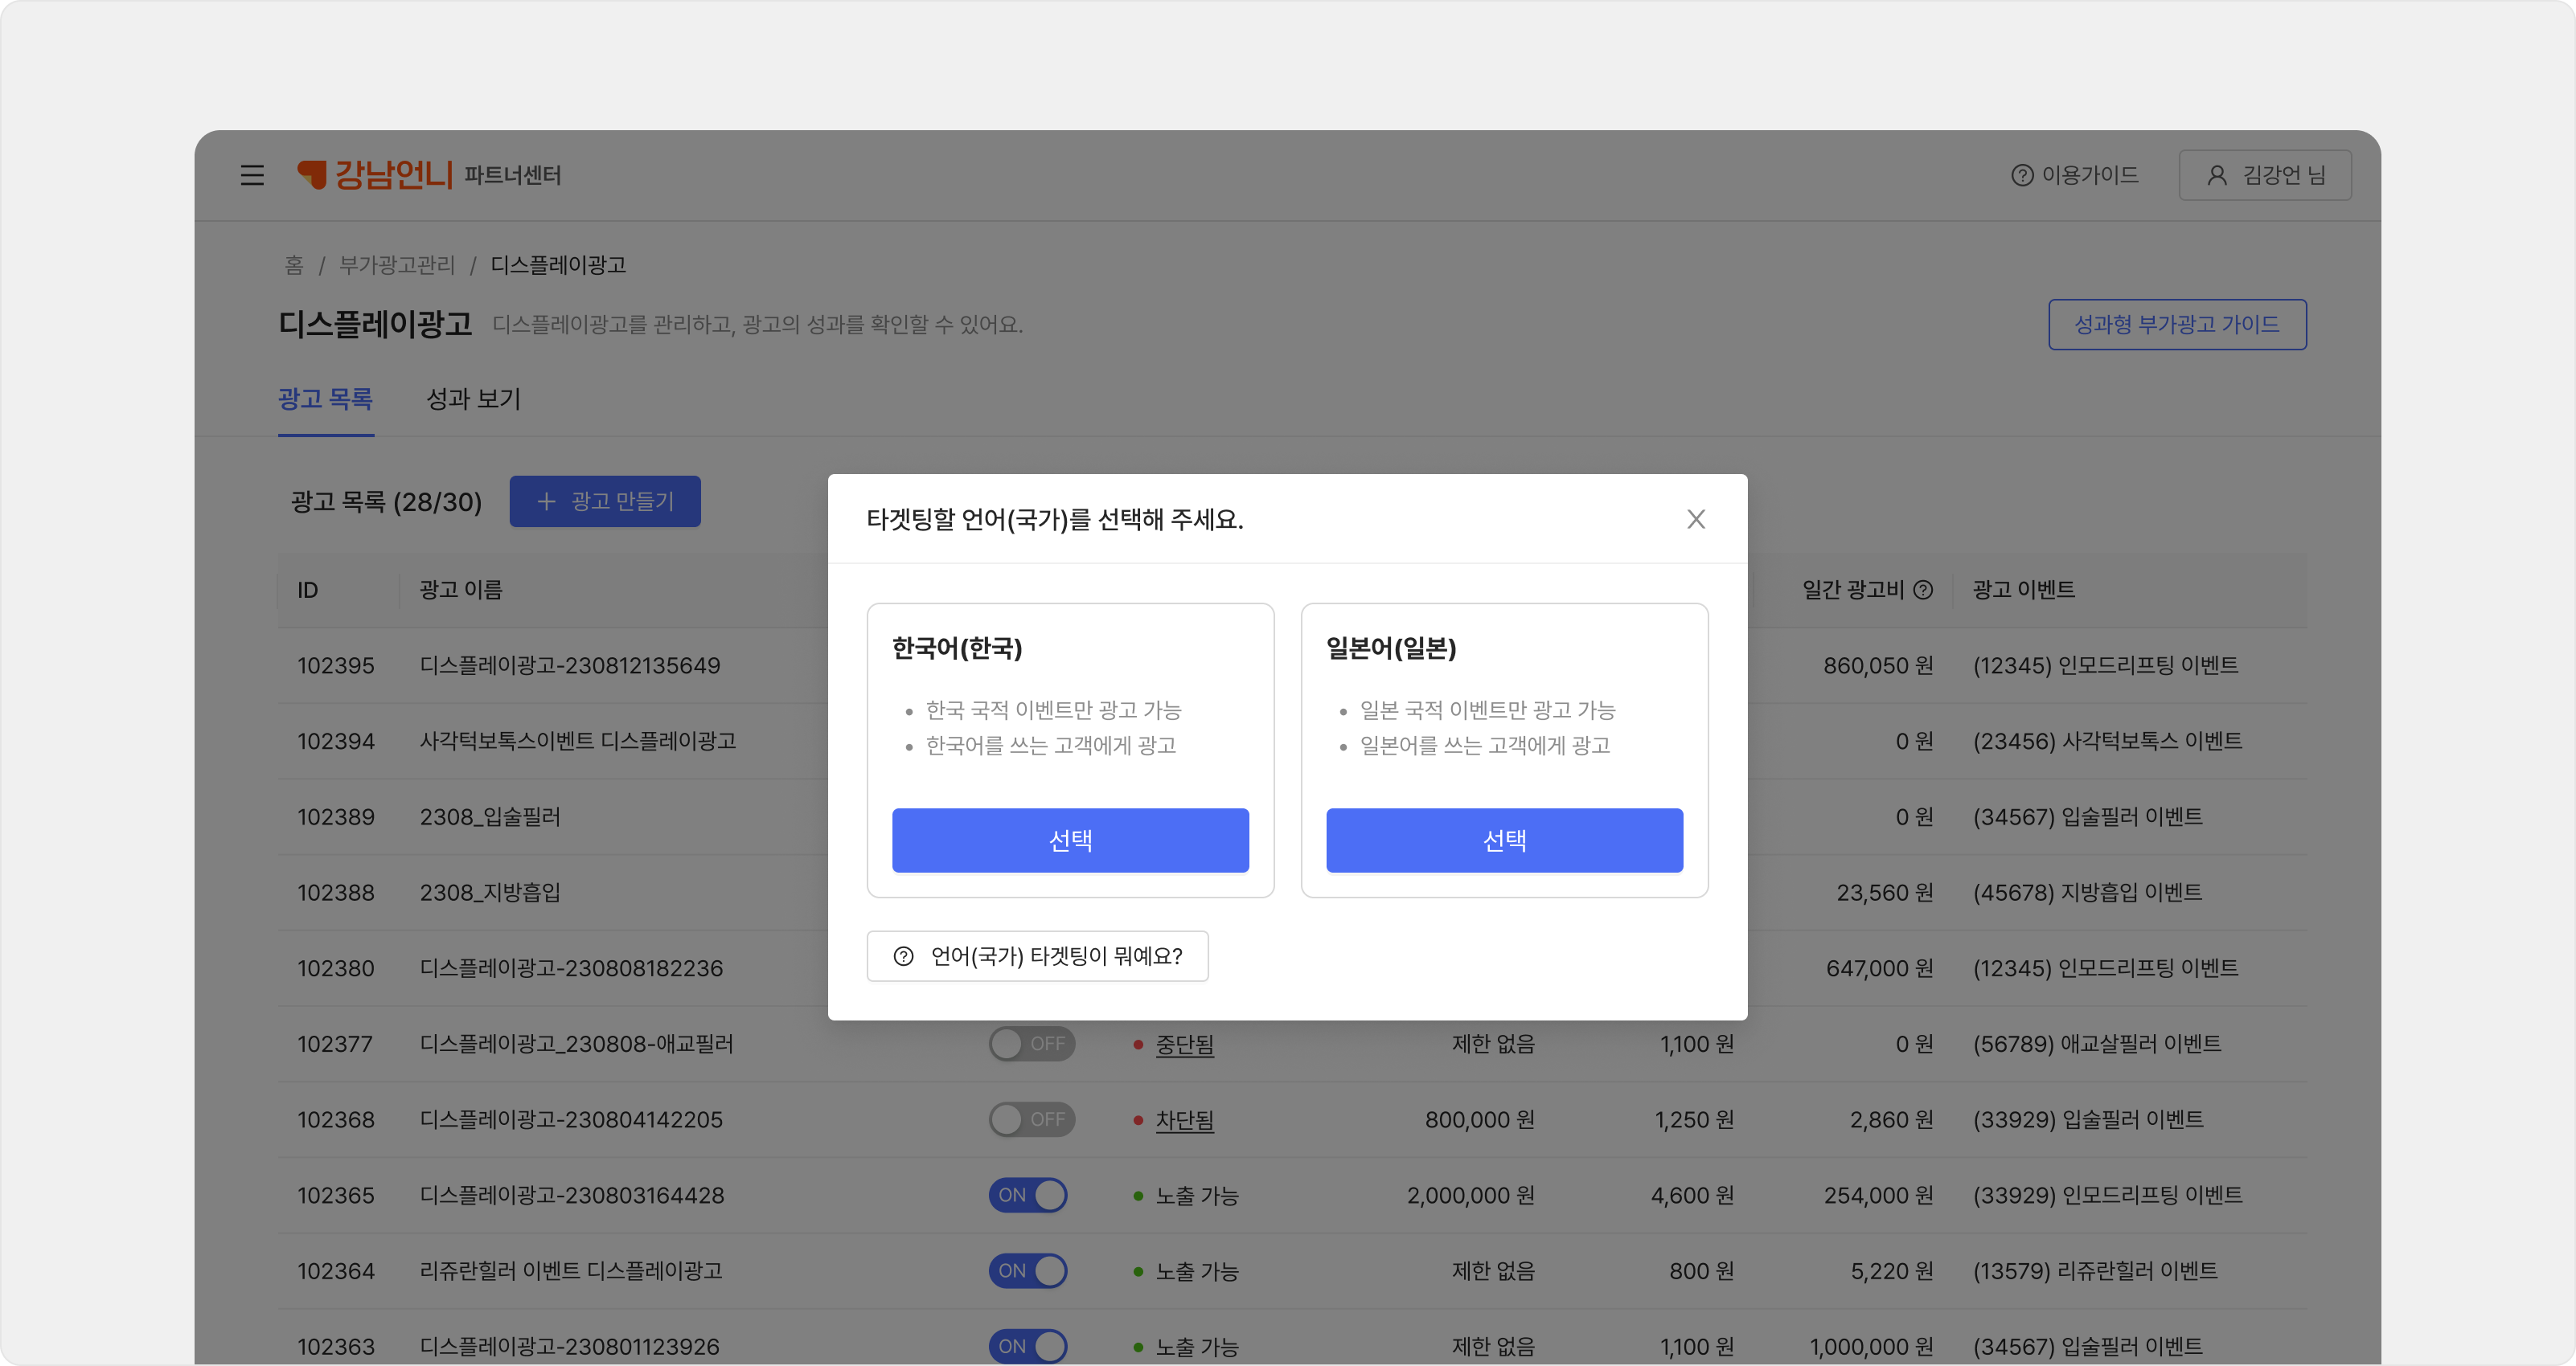This screenshot has height=1366, width=2576.
Task: Disable ON switch for ad 102364
Action: [1028, 1271]
